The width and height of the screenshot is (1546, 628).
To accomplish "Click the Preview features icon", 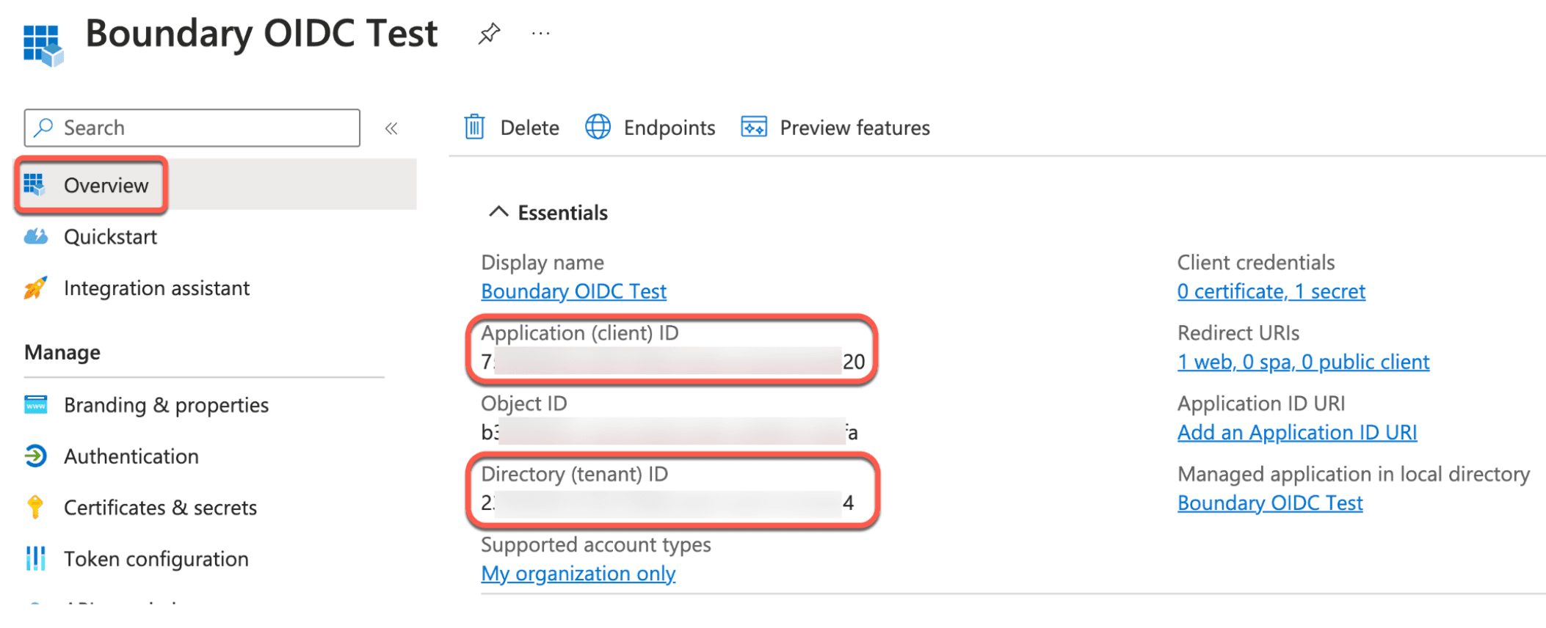I will coord(754,127).
